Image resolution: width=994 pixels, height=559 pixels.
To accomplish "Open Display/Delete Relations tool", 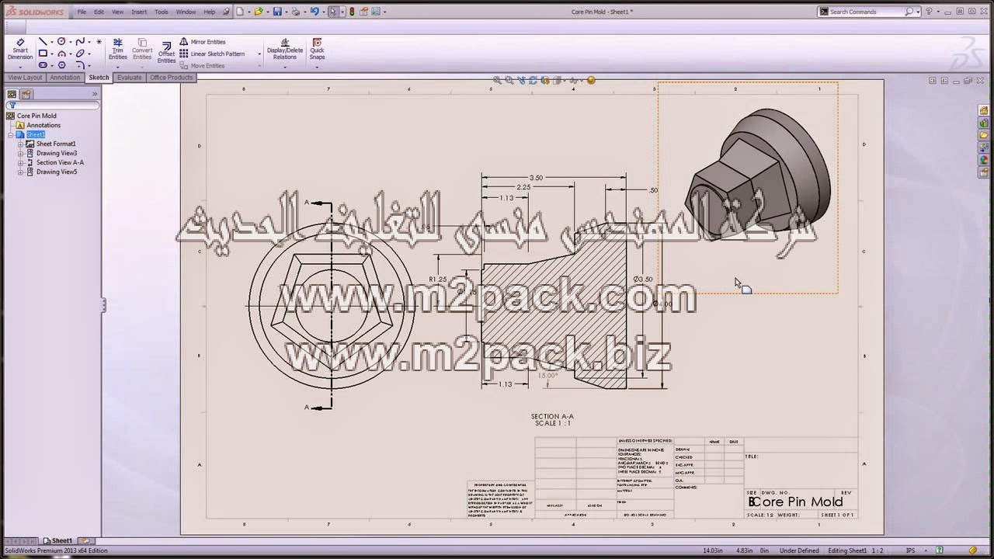I will (x=285, y=49).
